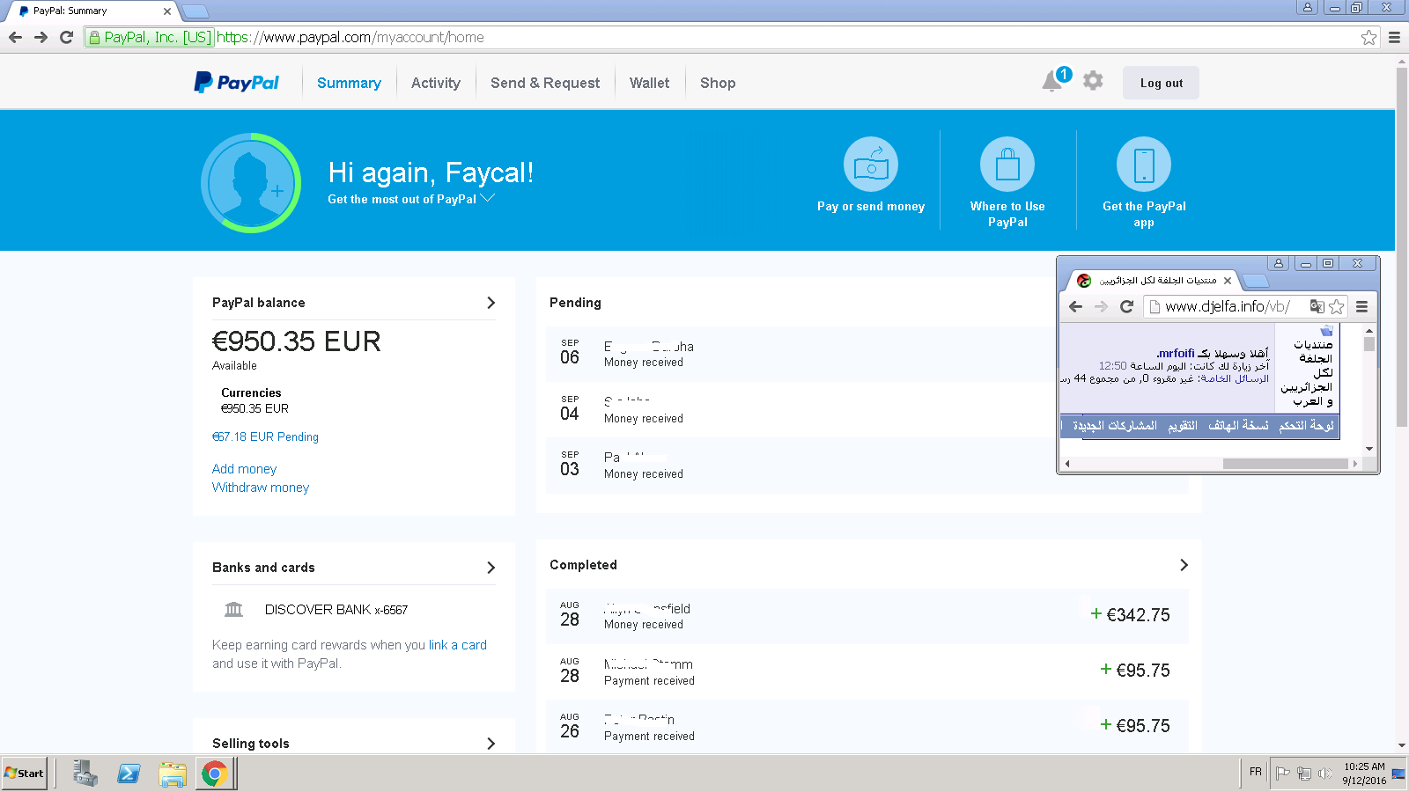The image size is (1409, 792).
Task: Click the Pay or send money label
Action: click(871, 206)
